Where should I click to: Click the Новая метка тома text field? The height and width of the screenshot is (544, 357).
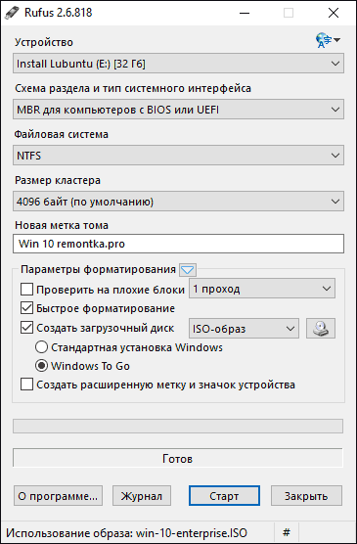click(178, 244)
